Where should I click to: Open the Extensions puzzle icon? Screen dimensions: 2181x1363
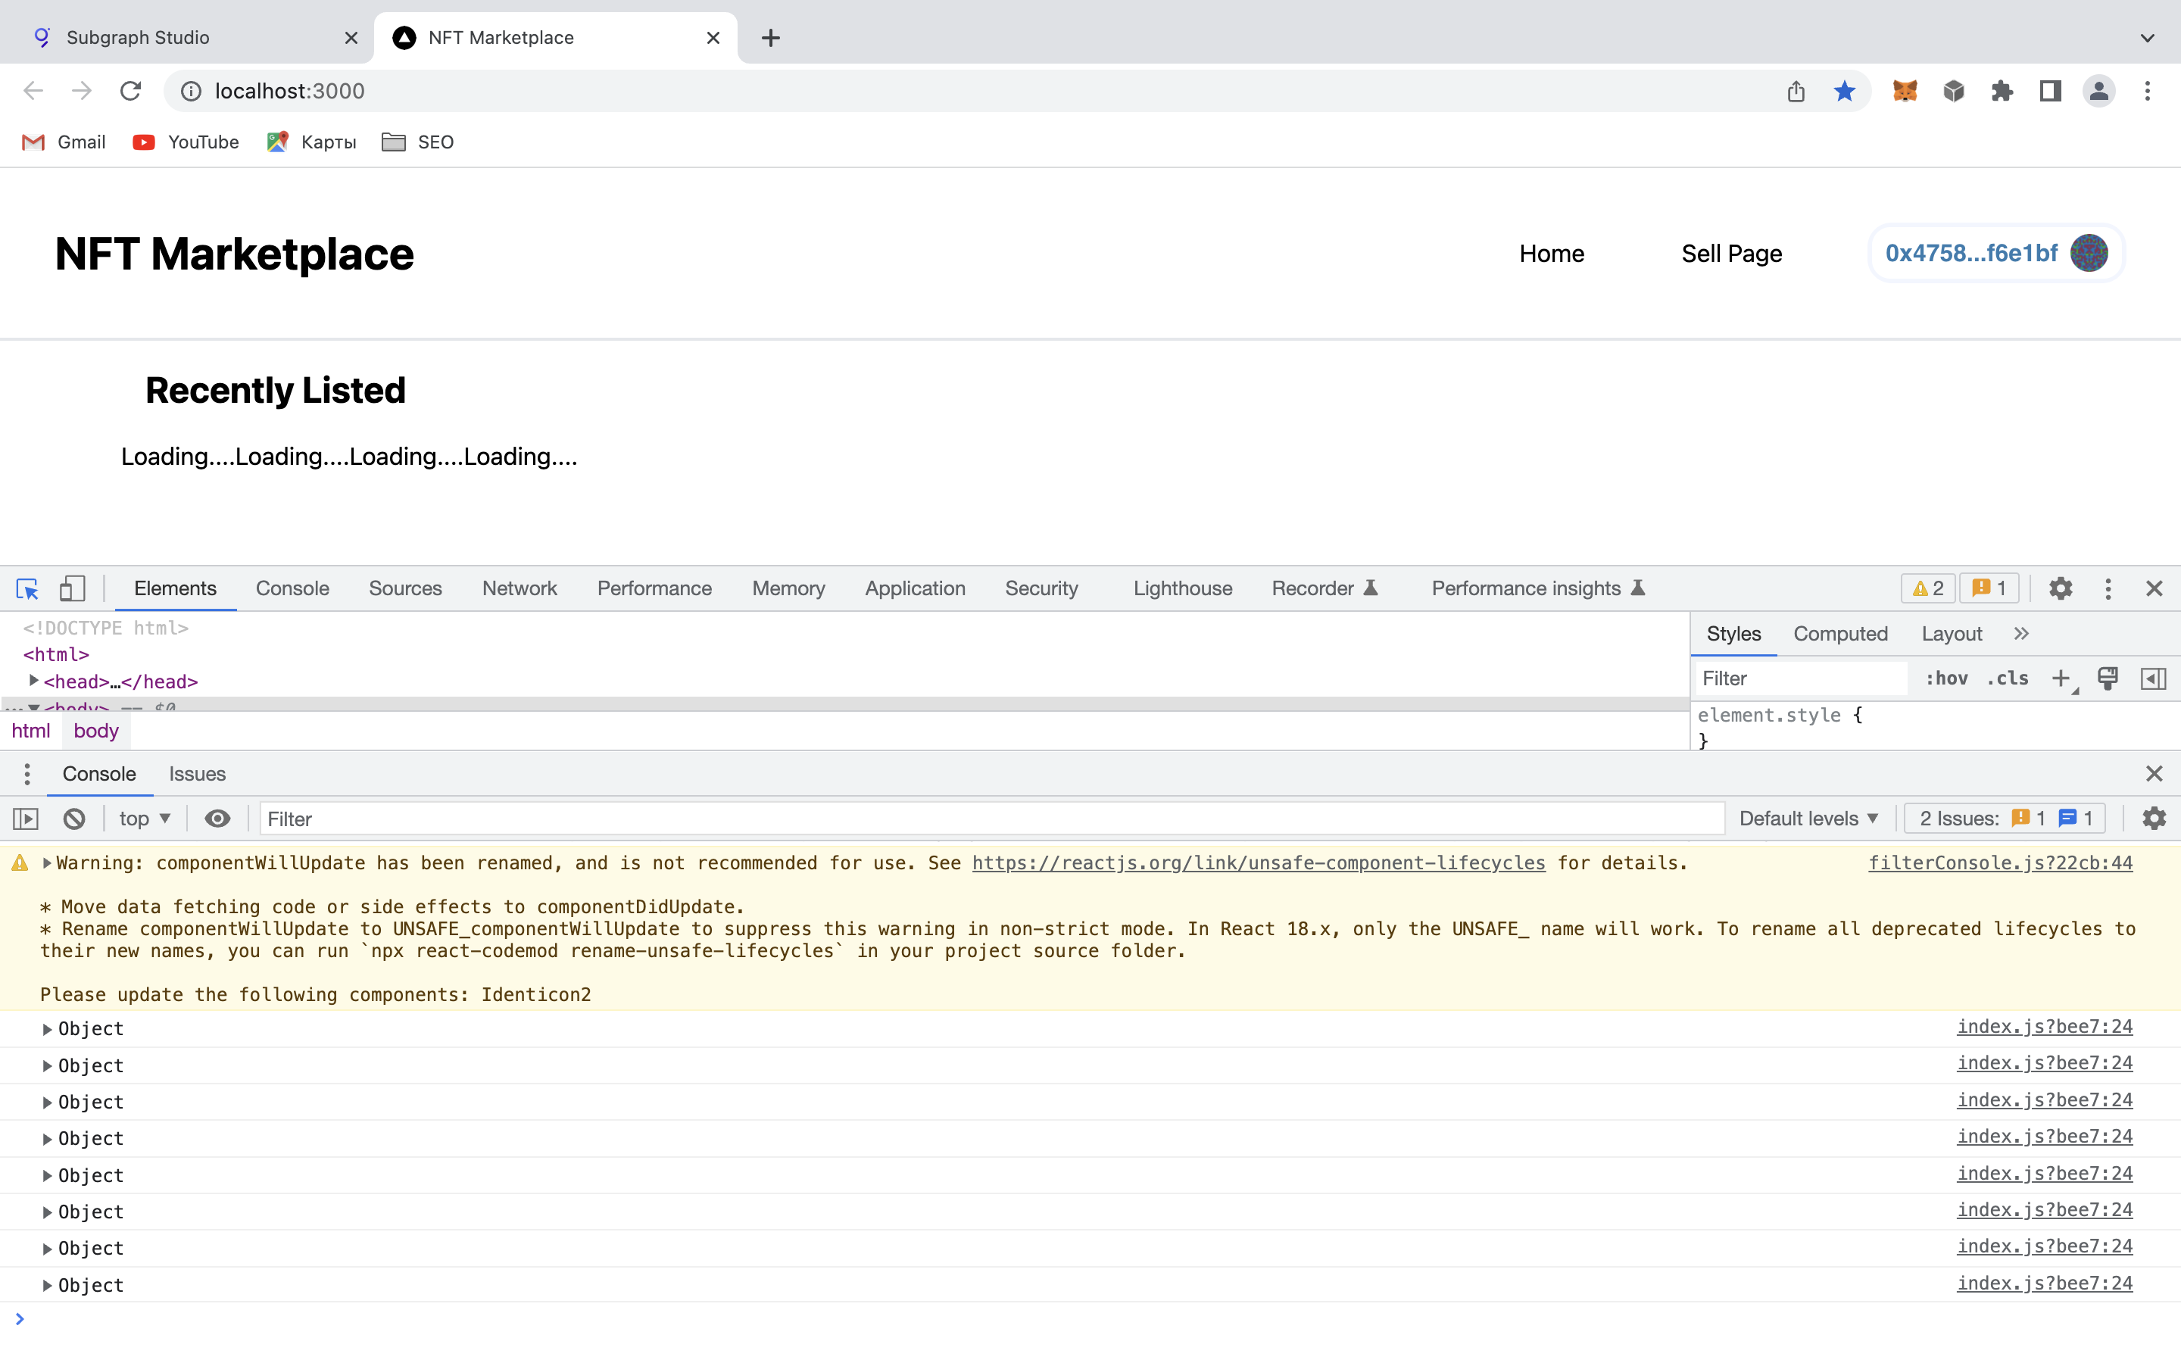pos(2002,91)
